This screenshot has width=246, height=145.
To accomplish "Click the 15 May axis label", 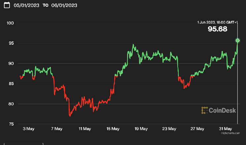I will click(113, 128).
